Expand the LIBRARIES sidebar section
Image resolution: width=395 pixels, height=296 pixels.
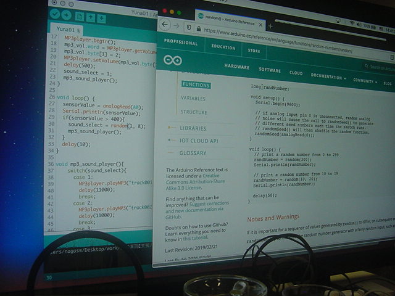click(x=193, y=128)
